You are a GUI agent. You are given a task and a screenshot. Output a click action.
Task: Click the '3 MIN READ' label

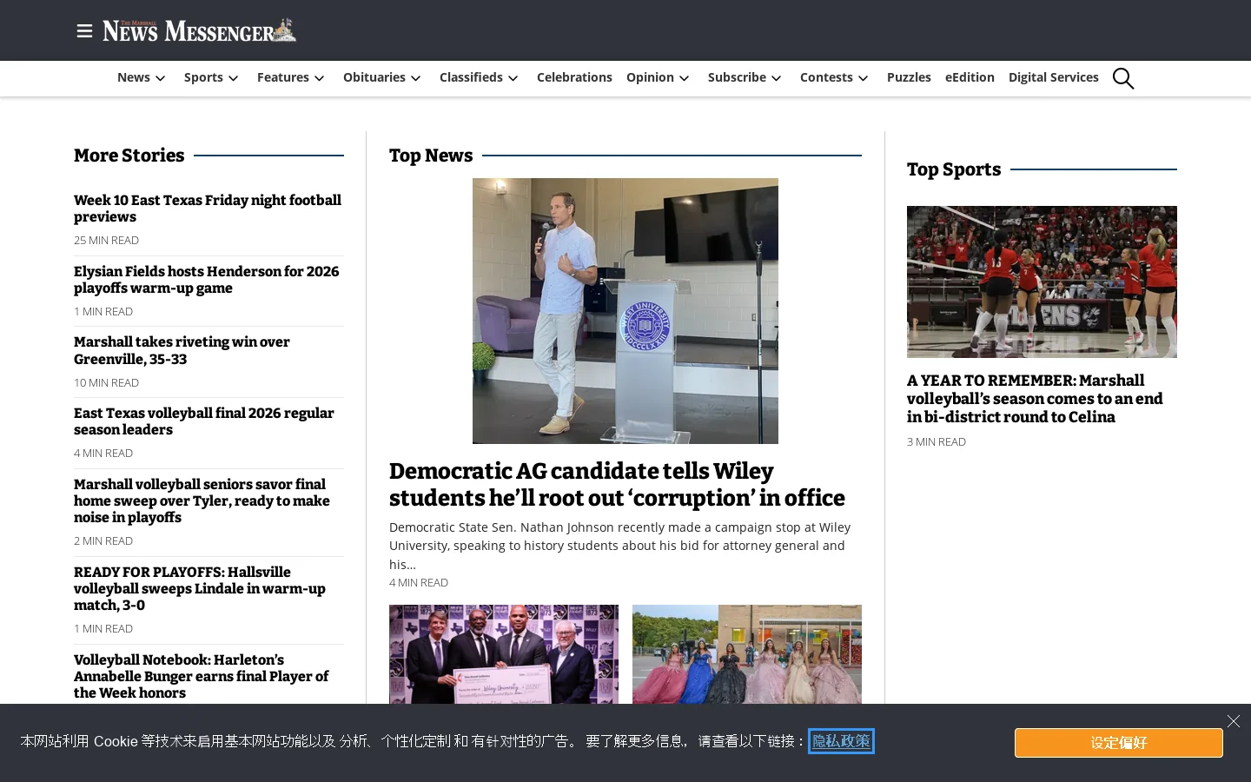(937, 442)
